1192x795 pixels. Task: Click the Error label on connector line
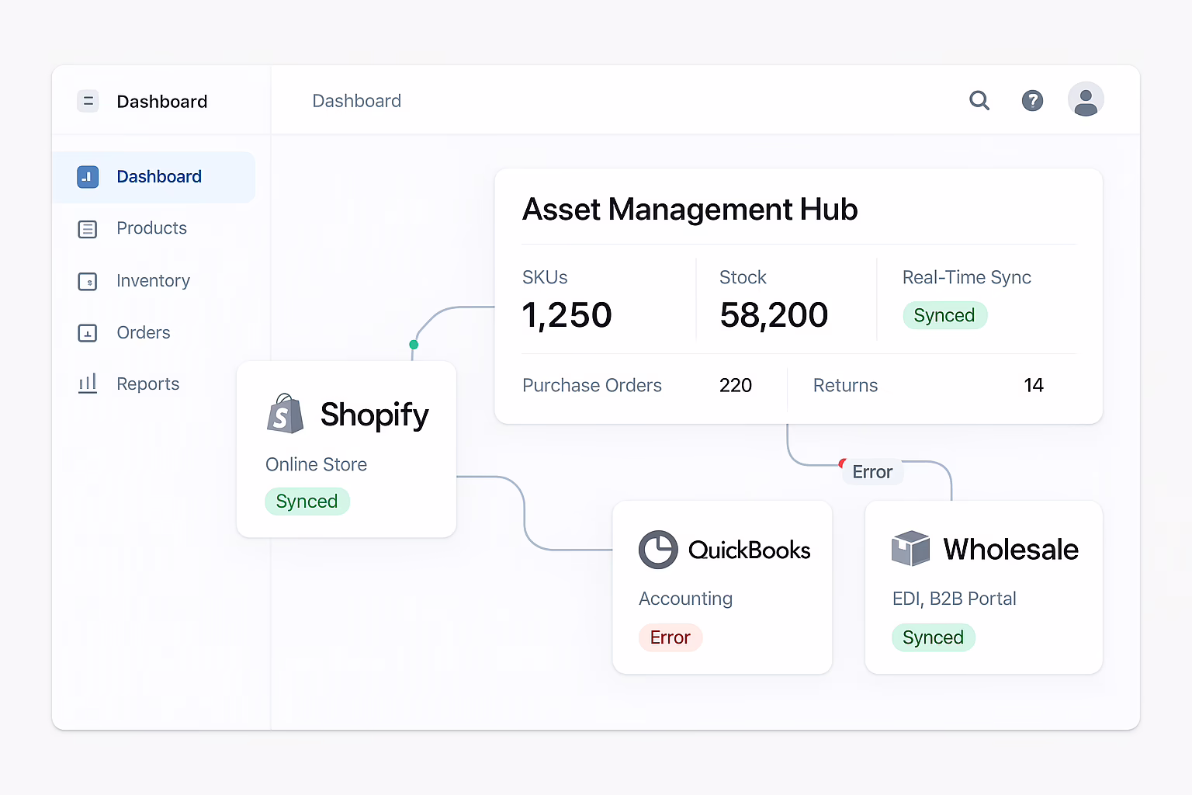click(x=872, y=472)
